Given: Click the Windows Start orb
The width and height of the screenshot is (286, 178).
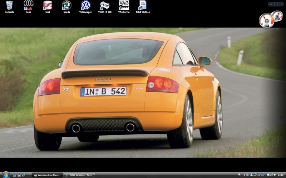Looking at the screenshot, I should pos(5,175).
